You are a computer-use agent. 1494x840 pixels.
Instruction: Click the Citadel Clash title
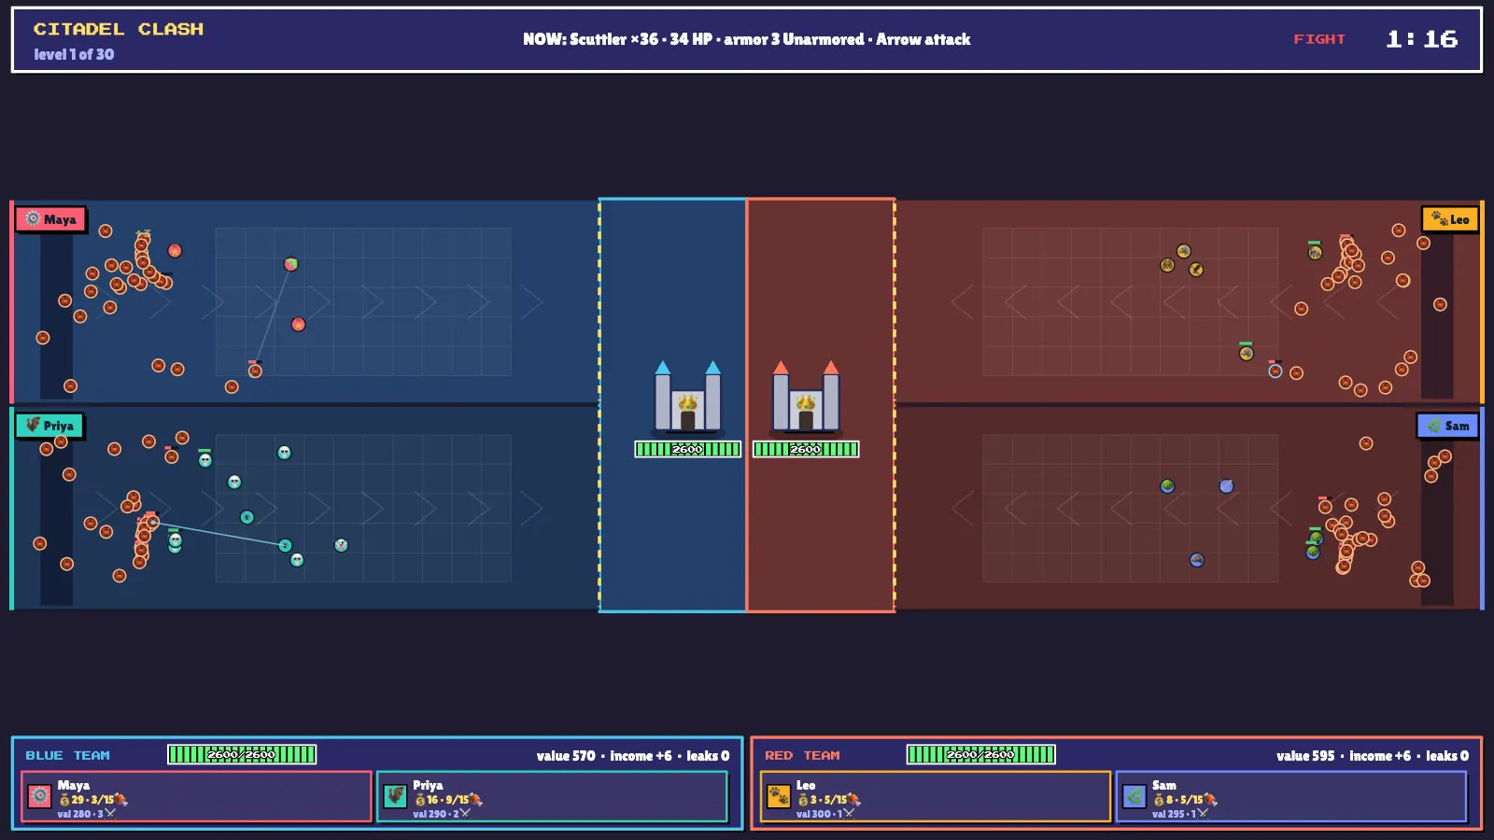[119, 29]
